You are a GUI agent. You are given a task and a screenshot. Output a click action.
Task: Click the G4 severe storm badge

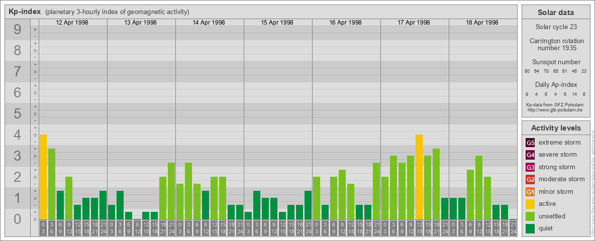(530, 155)
